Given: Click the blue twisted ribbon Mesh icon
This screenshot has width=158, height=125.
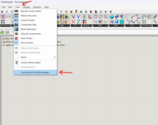Looking at the screenshot, I should [x=117, y=17].
